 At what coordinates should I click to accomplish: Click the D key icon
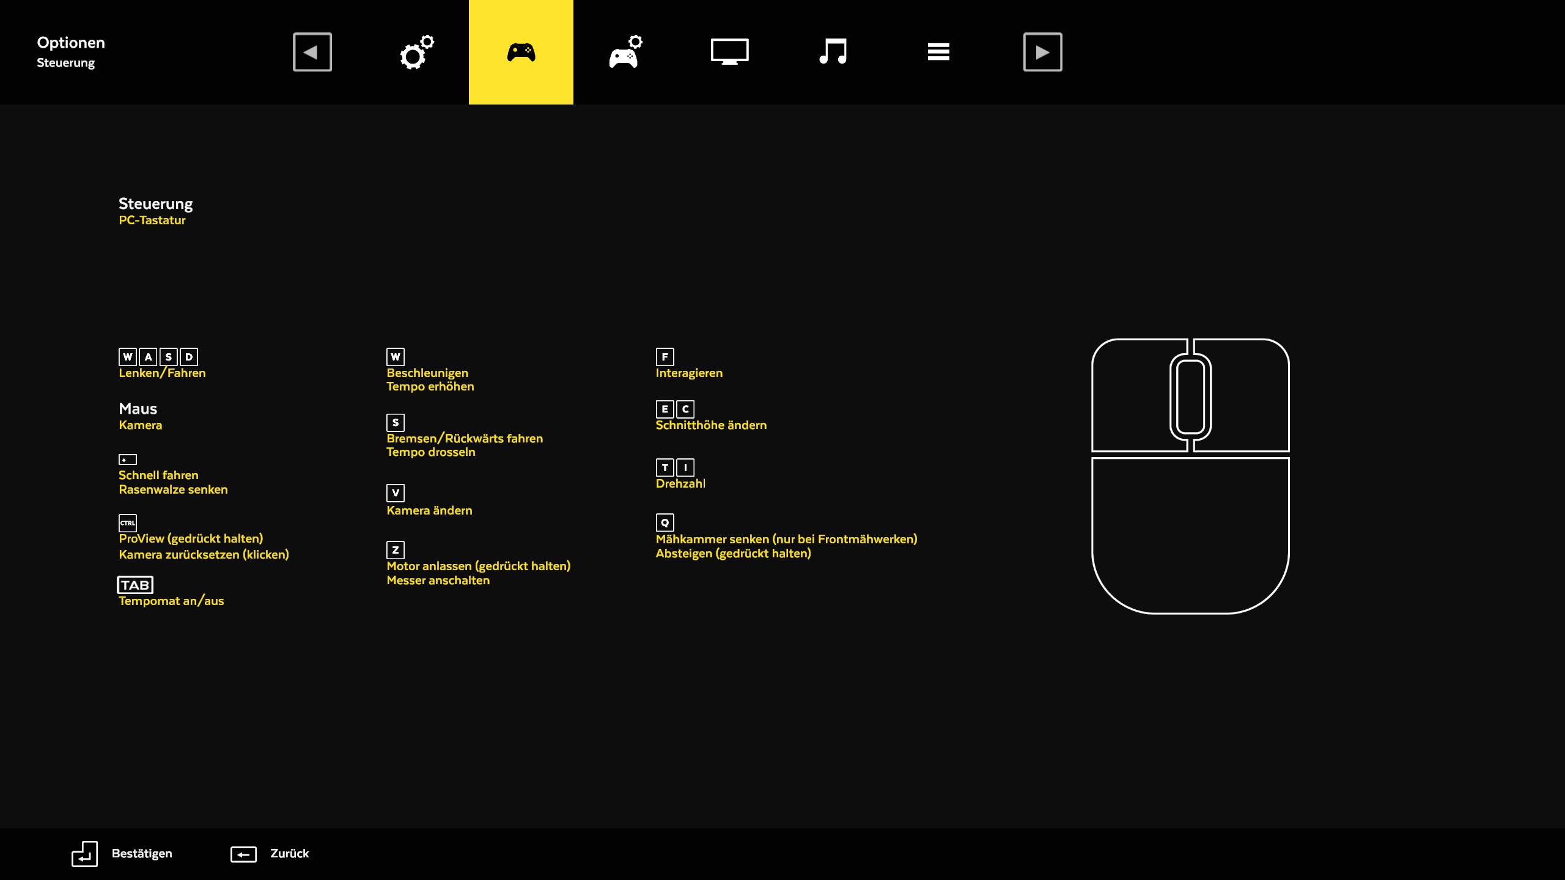pyautogui.click(x=189, y=357)
